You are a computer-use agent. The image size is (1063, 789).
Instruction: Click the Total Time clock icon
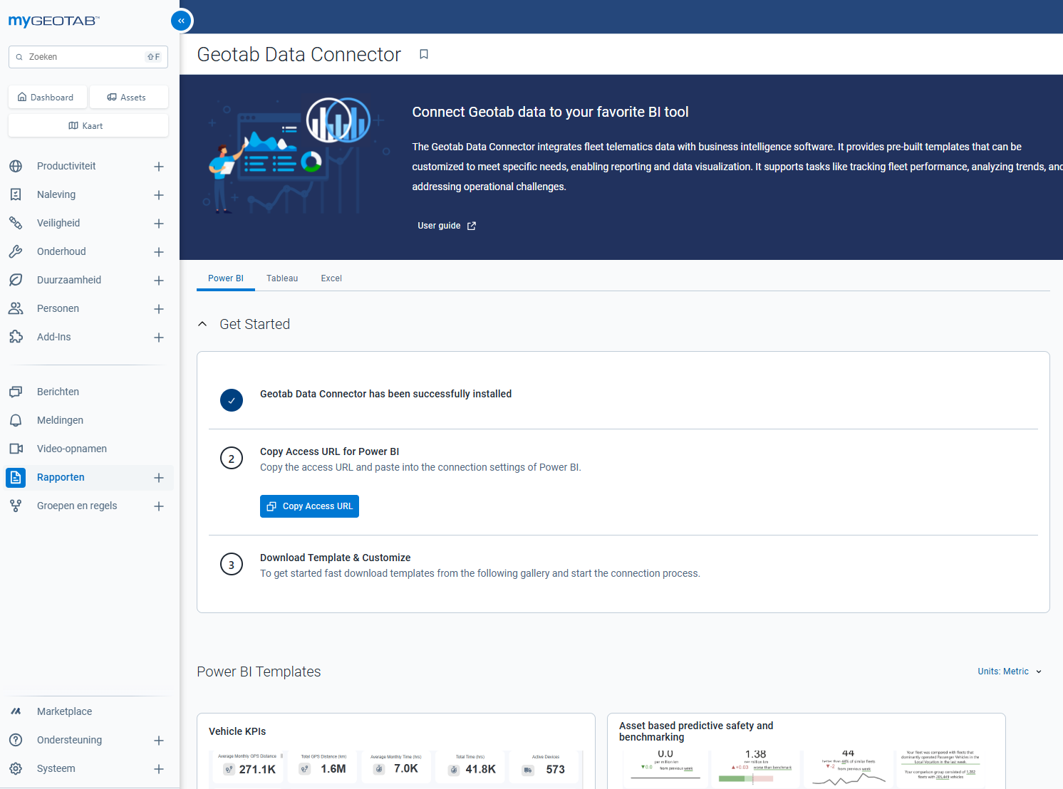454,770
